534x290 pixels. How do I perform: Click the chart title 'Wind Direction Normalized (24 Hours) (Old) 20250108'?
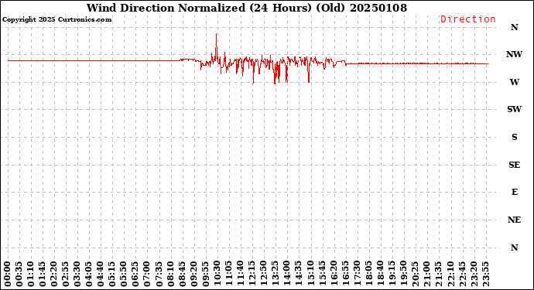(247, 8)
